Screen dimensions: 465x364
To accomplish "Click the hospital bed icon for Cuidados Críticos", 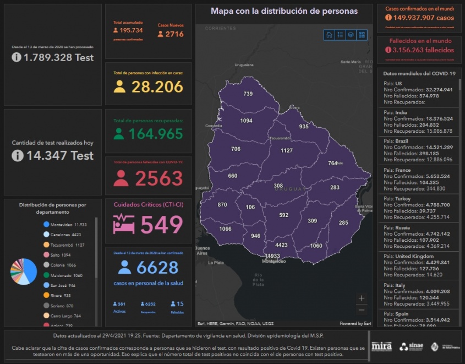I will coord(123,224).
